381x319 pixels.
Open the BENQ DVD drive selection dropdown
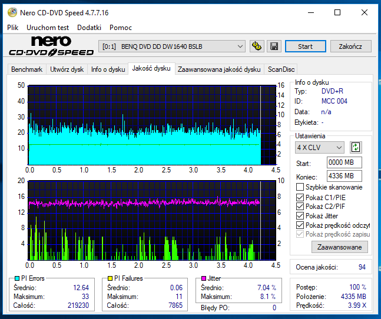point(172,46)
